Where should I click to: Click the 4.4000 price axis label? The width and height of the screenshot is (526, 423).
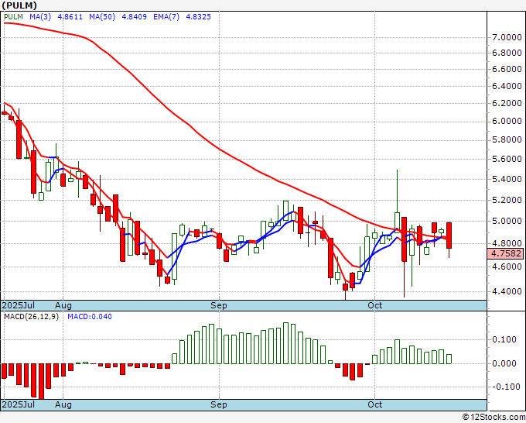[507, 291]
